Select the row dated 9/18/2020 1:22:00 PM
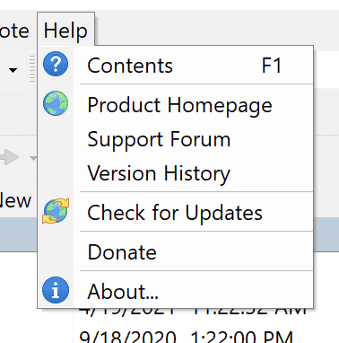This screenshot has width=339, height=343. click(x=186, y=337)
